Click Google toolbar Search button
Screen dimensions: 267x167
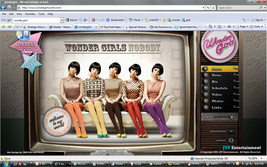tap(72, 20)
